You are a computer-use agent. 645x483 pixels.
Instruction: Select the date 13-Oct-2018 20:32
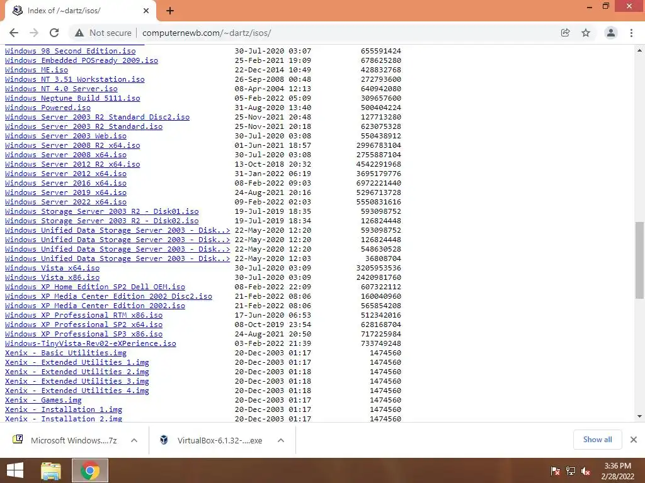[x=273, y=164]
